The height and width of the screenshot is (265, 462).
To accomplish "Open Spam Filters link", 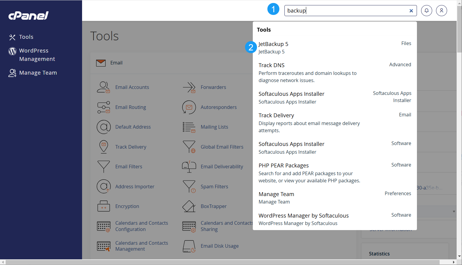I will pyautogui.click(x=214, y=187).
